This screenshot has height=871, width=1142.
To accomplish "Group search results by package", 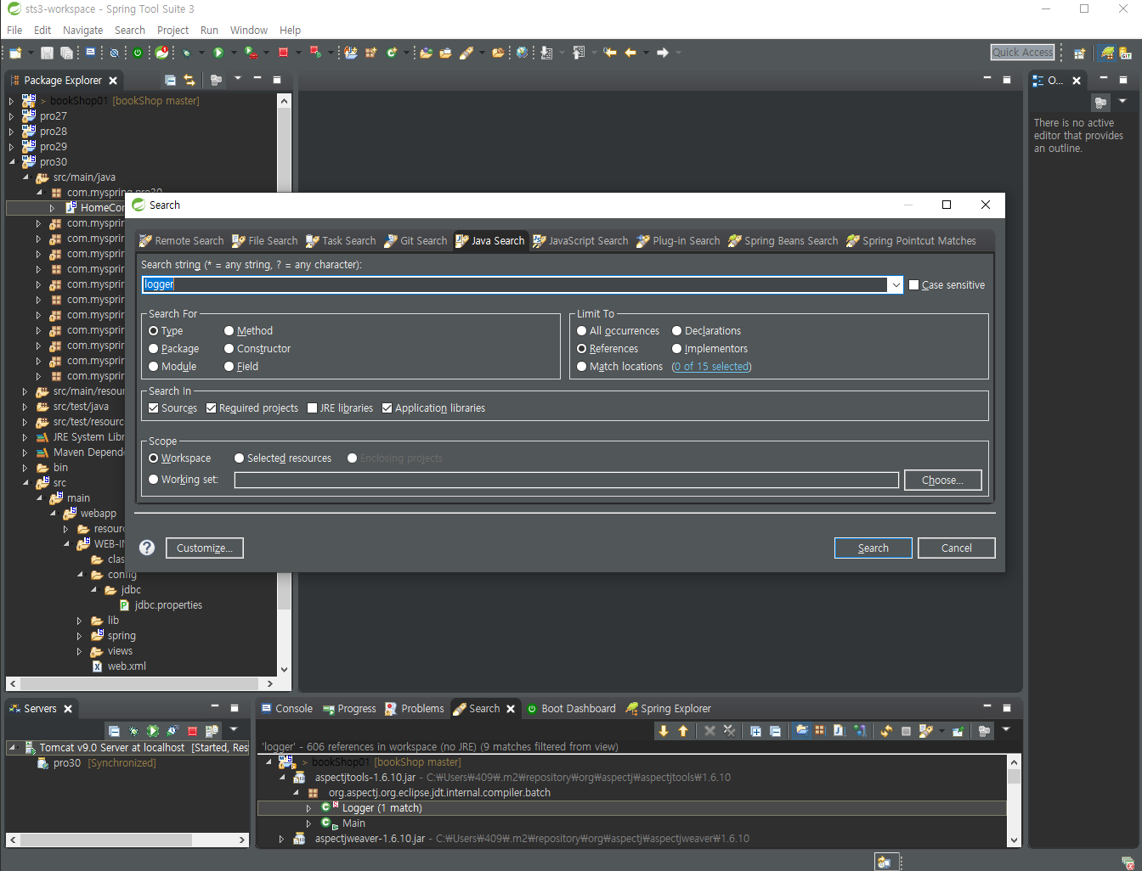I will point(820,731).
